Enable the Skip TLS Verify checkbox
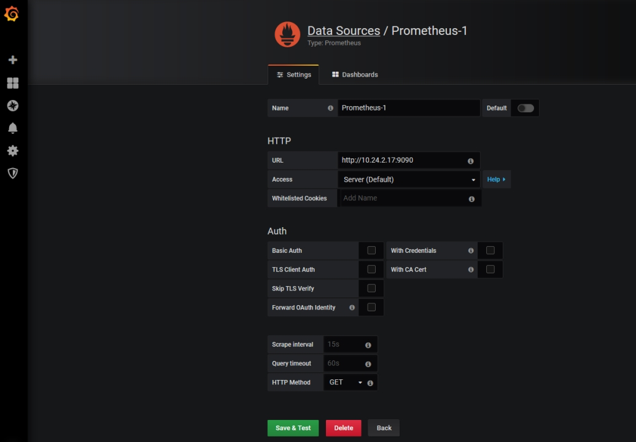 (x=371, y=289)
